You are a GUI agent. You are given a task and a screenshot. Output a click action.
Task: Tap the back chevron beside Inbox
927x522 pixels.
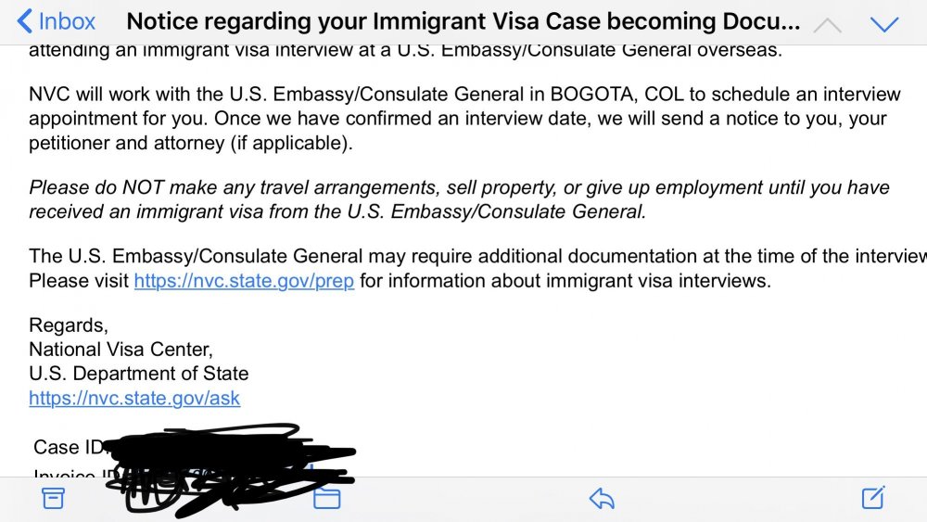24,21
